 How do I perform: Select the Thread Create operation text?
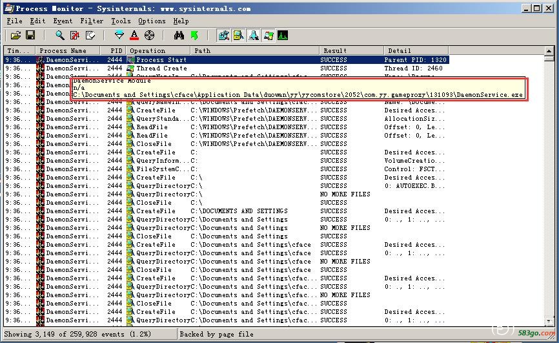pos(161,68)
